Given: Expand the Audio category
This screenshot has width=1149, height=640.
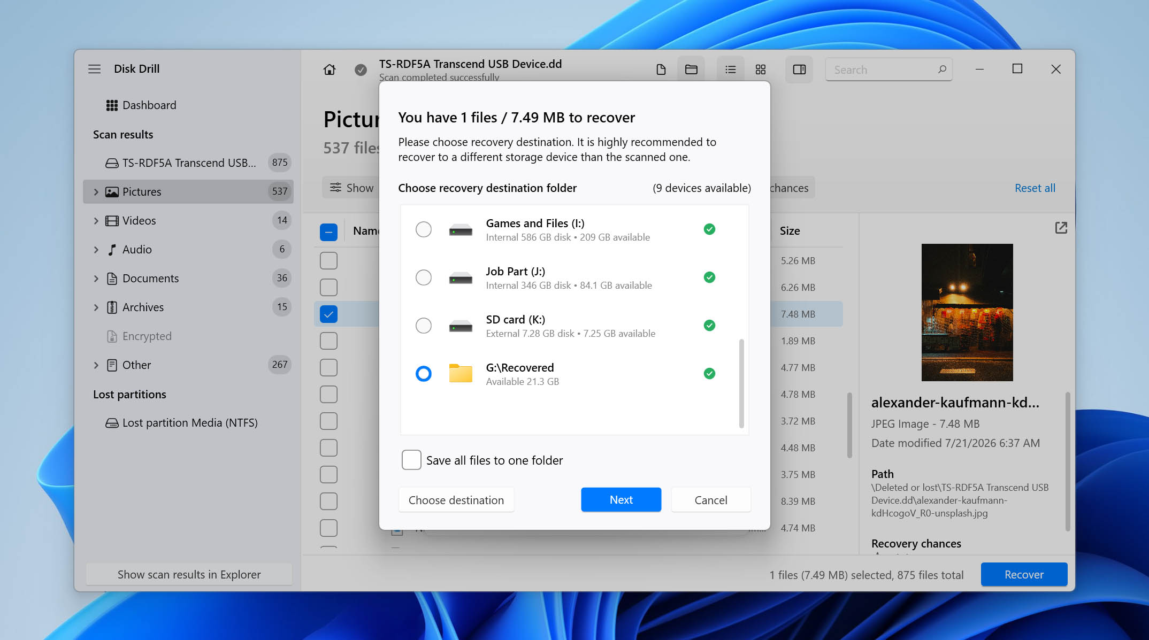Looking at the screenshot, I should click(96, 250).
